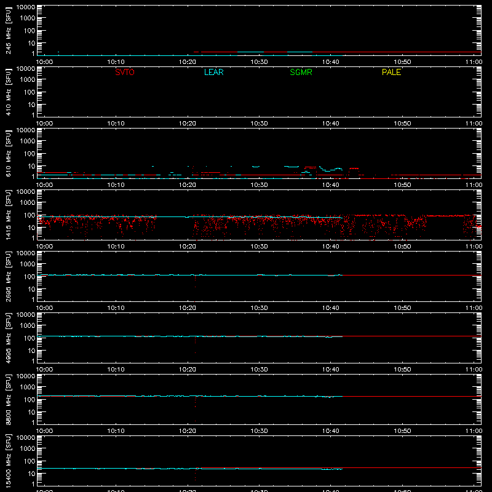This screenshot has height=492, width=492.
Task: Select the 610 MHz [SFU] axis title
Action: (x=8, y=153)
